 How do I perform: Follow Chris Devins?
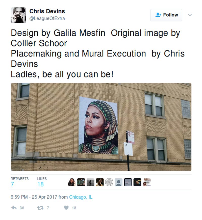[166, 15]
